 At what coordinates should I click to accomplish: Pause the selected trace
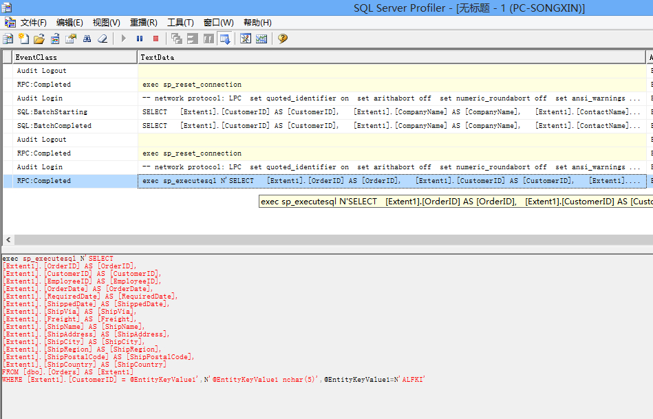coord(140,39)
